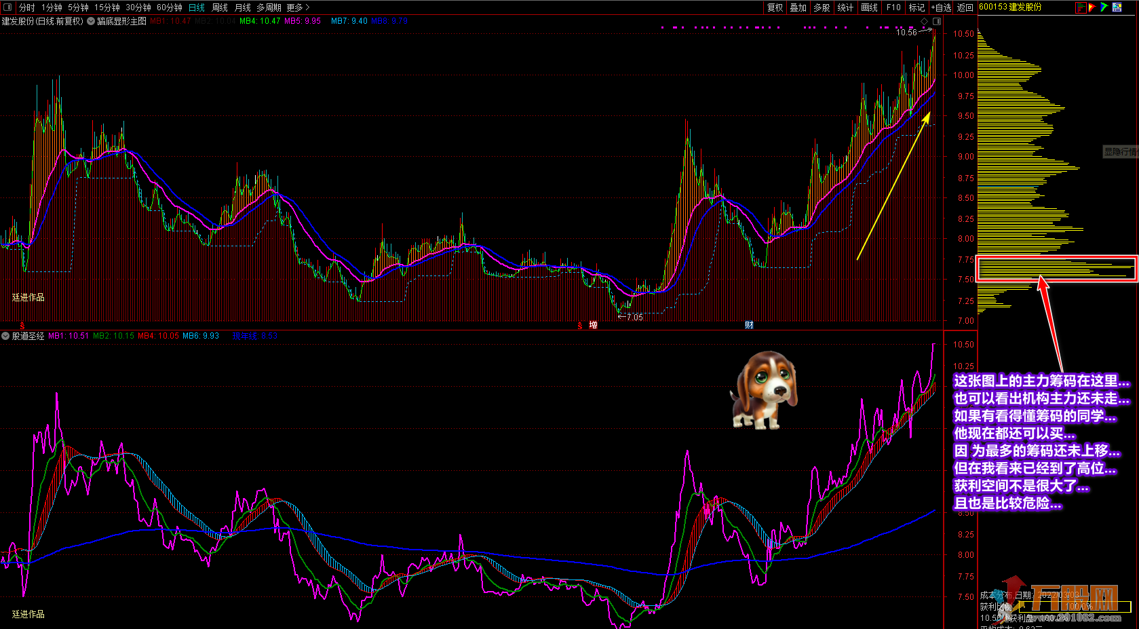Toggle the left sidebar panel icon
This screenshot has height=629, width=1139.
[7, 7]
